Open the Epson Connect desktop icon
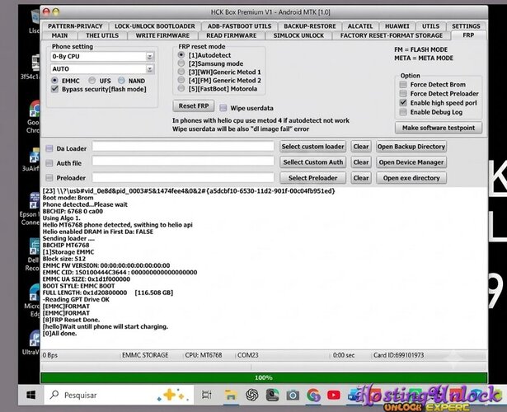This screenshot has height=412, width=507. (x=31, y=209)
